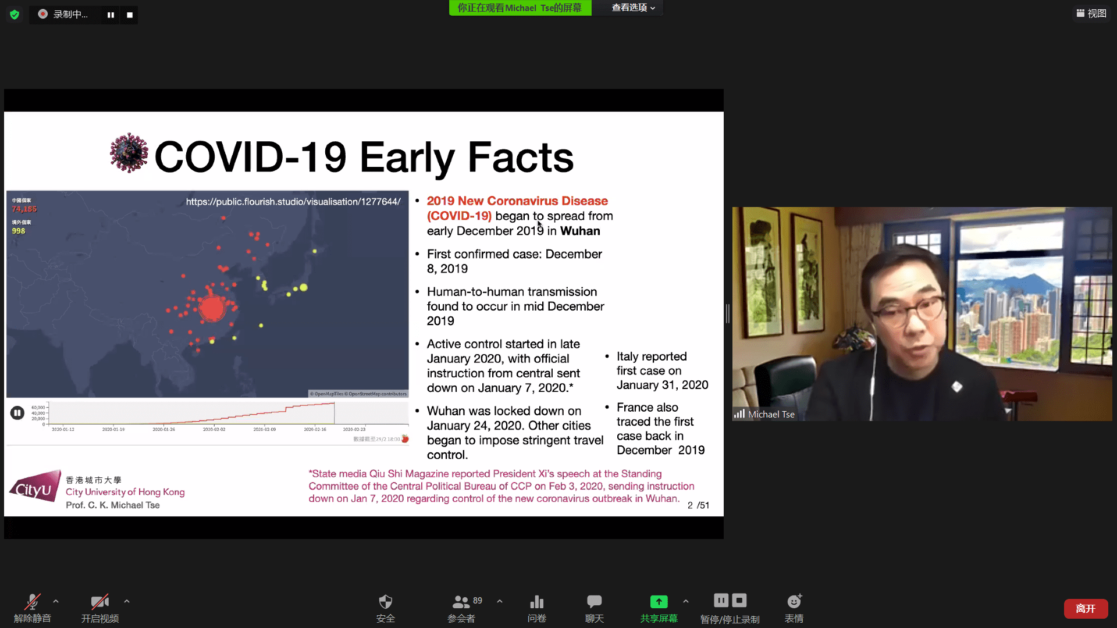Stop the recording with square button

point(130,15)
